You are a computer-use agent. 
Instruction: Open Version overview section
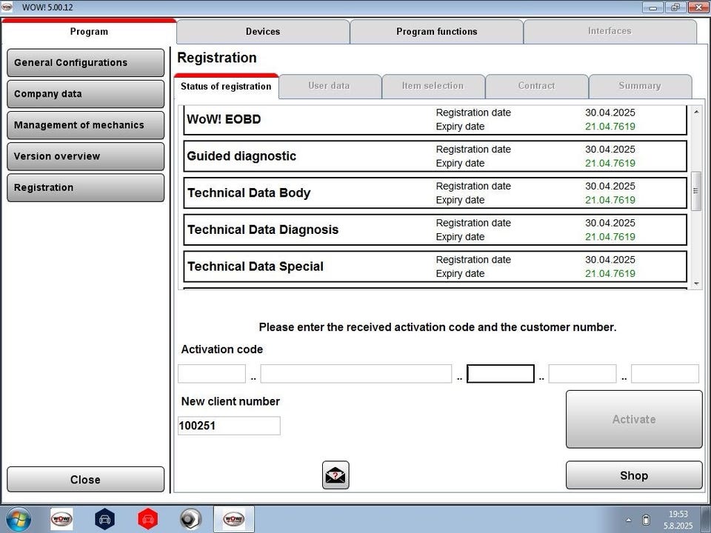click(x=85, y=156)
